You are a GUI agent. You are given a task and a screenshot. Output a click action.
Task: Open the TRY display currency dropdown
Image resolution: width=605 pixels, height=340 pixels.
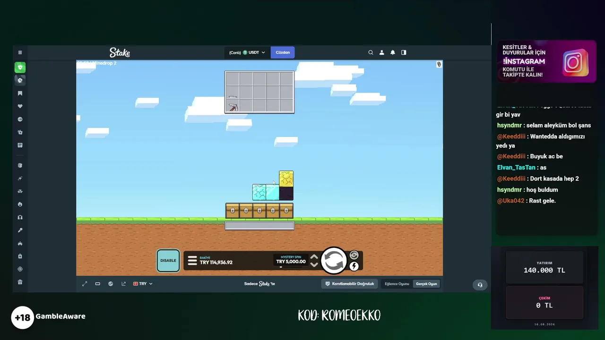coord(143,284)
